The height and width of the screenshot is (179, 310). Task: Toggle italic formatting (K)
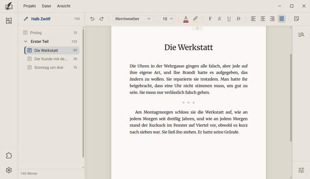click(219, 19)
